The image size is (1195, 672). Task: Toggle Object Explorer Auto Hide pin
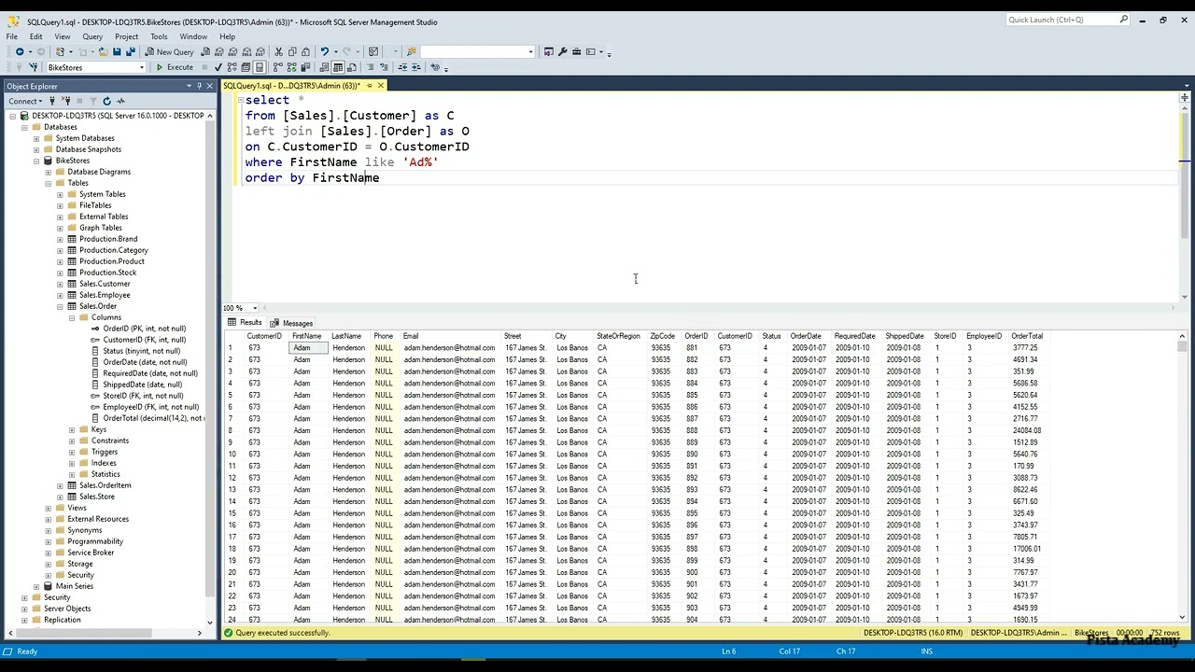pyautogui.click(x=199, y=86)
